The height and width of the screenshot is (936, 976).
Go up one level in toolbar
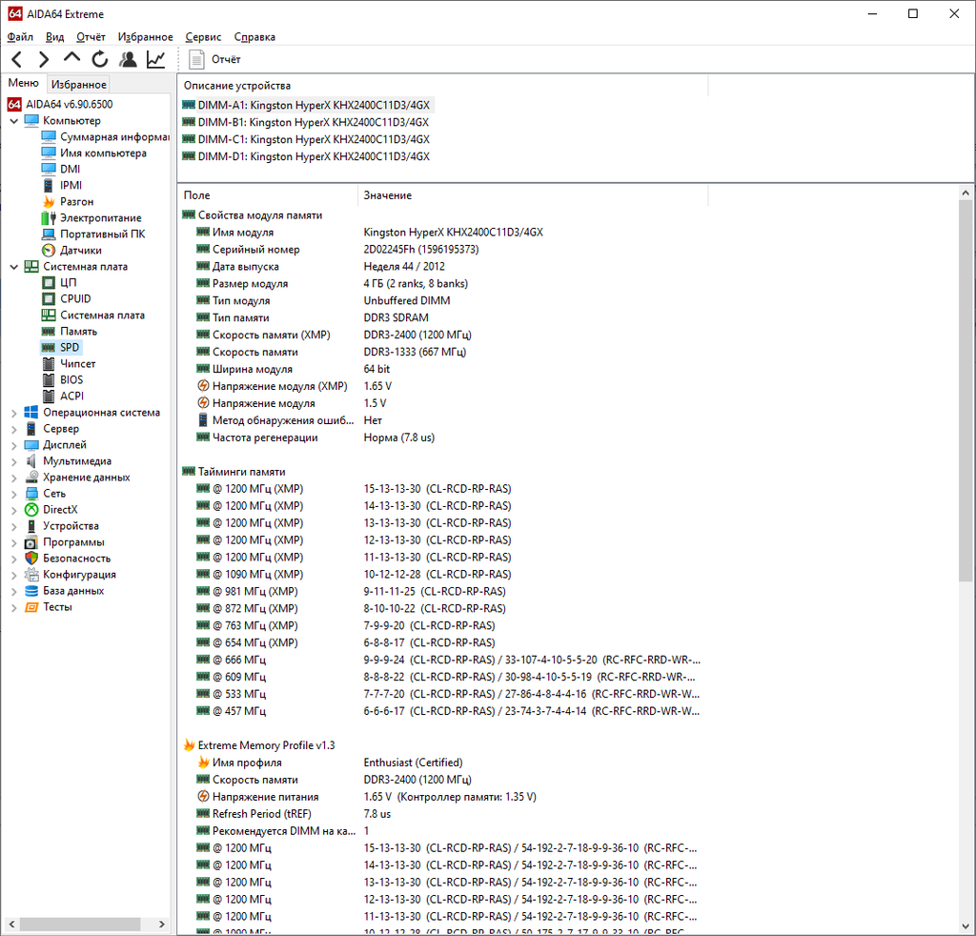(71, 58)
